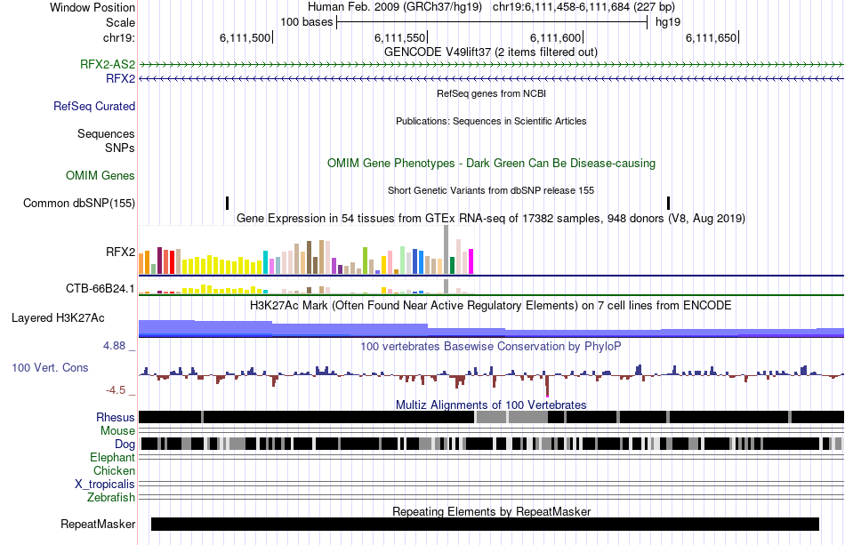Click Short Genetic Variants from dbSNP title
The image size is (845, 545).
(x=491, y=190)
